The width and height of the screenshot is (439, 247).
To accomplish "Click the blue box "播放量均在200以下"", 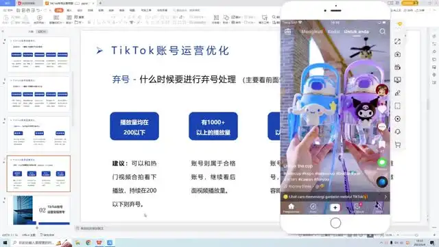I will point(134,126).
